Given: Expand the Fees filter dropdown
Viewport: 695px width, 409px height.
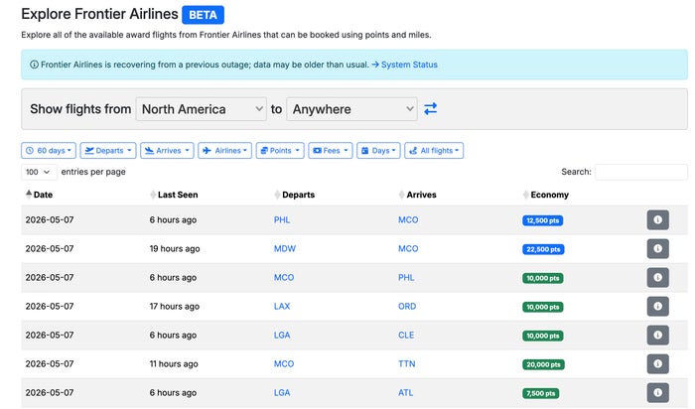Looking at the screenshot, I should click(331, 151).
